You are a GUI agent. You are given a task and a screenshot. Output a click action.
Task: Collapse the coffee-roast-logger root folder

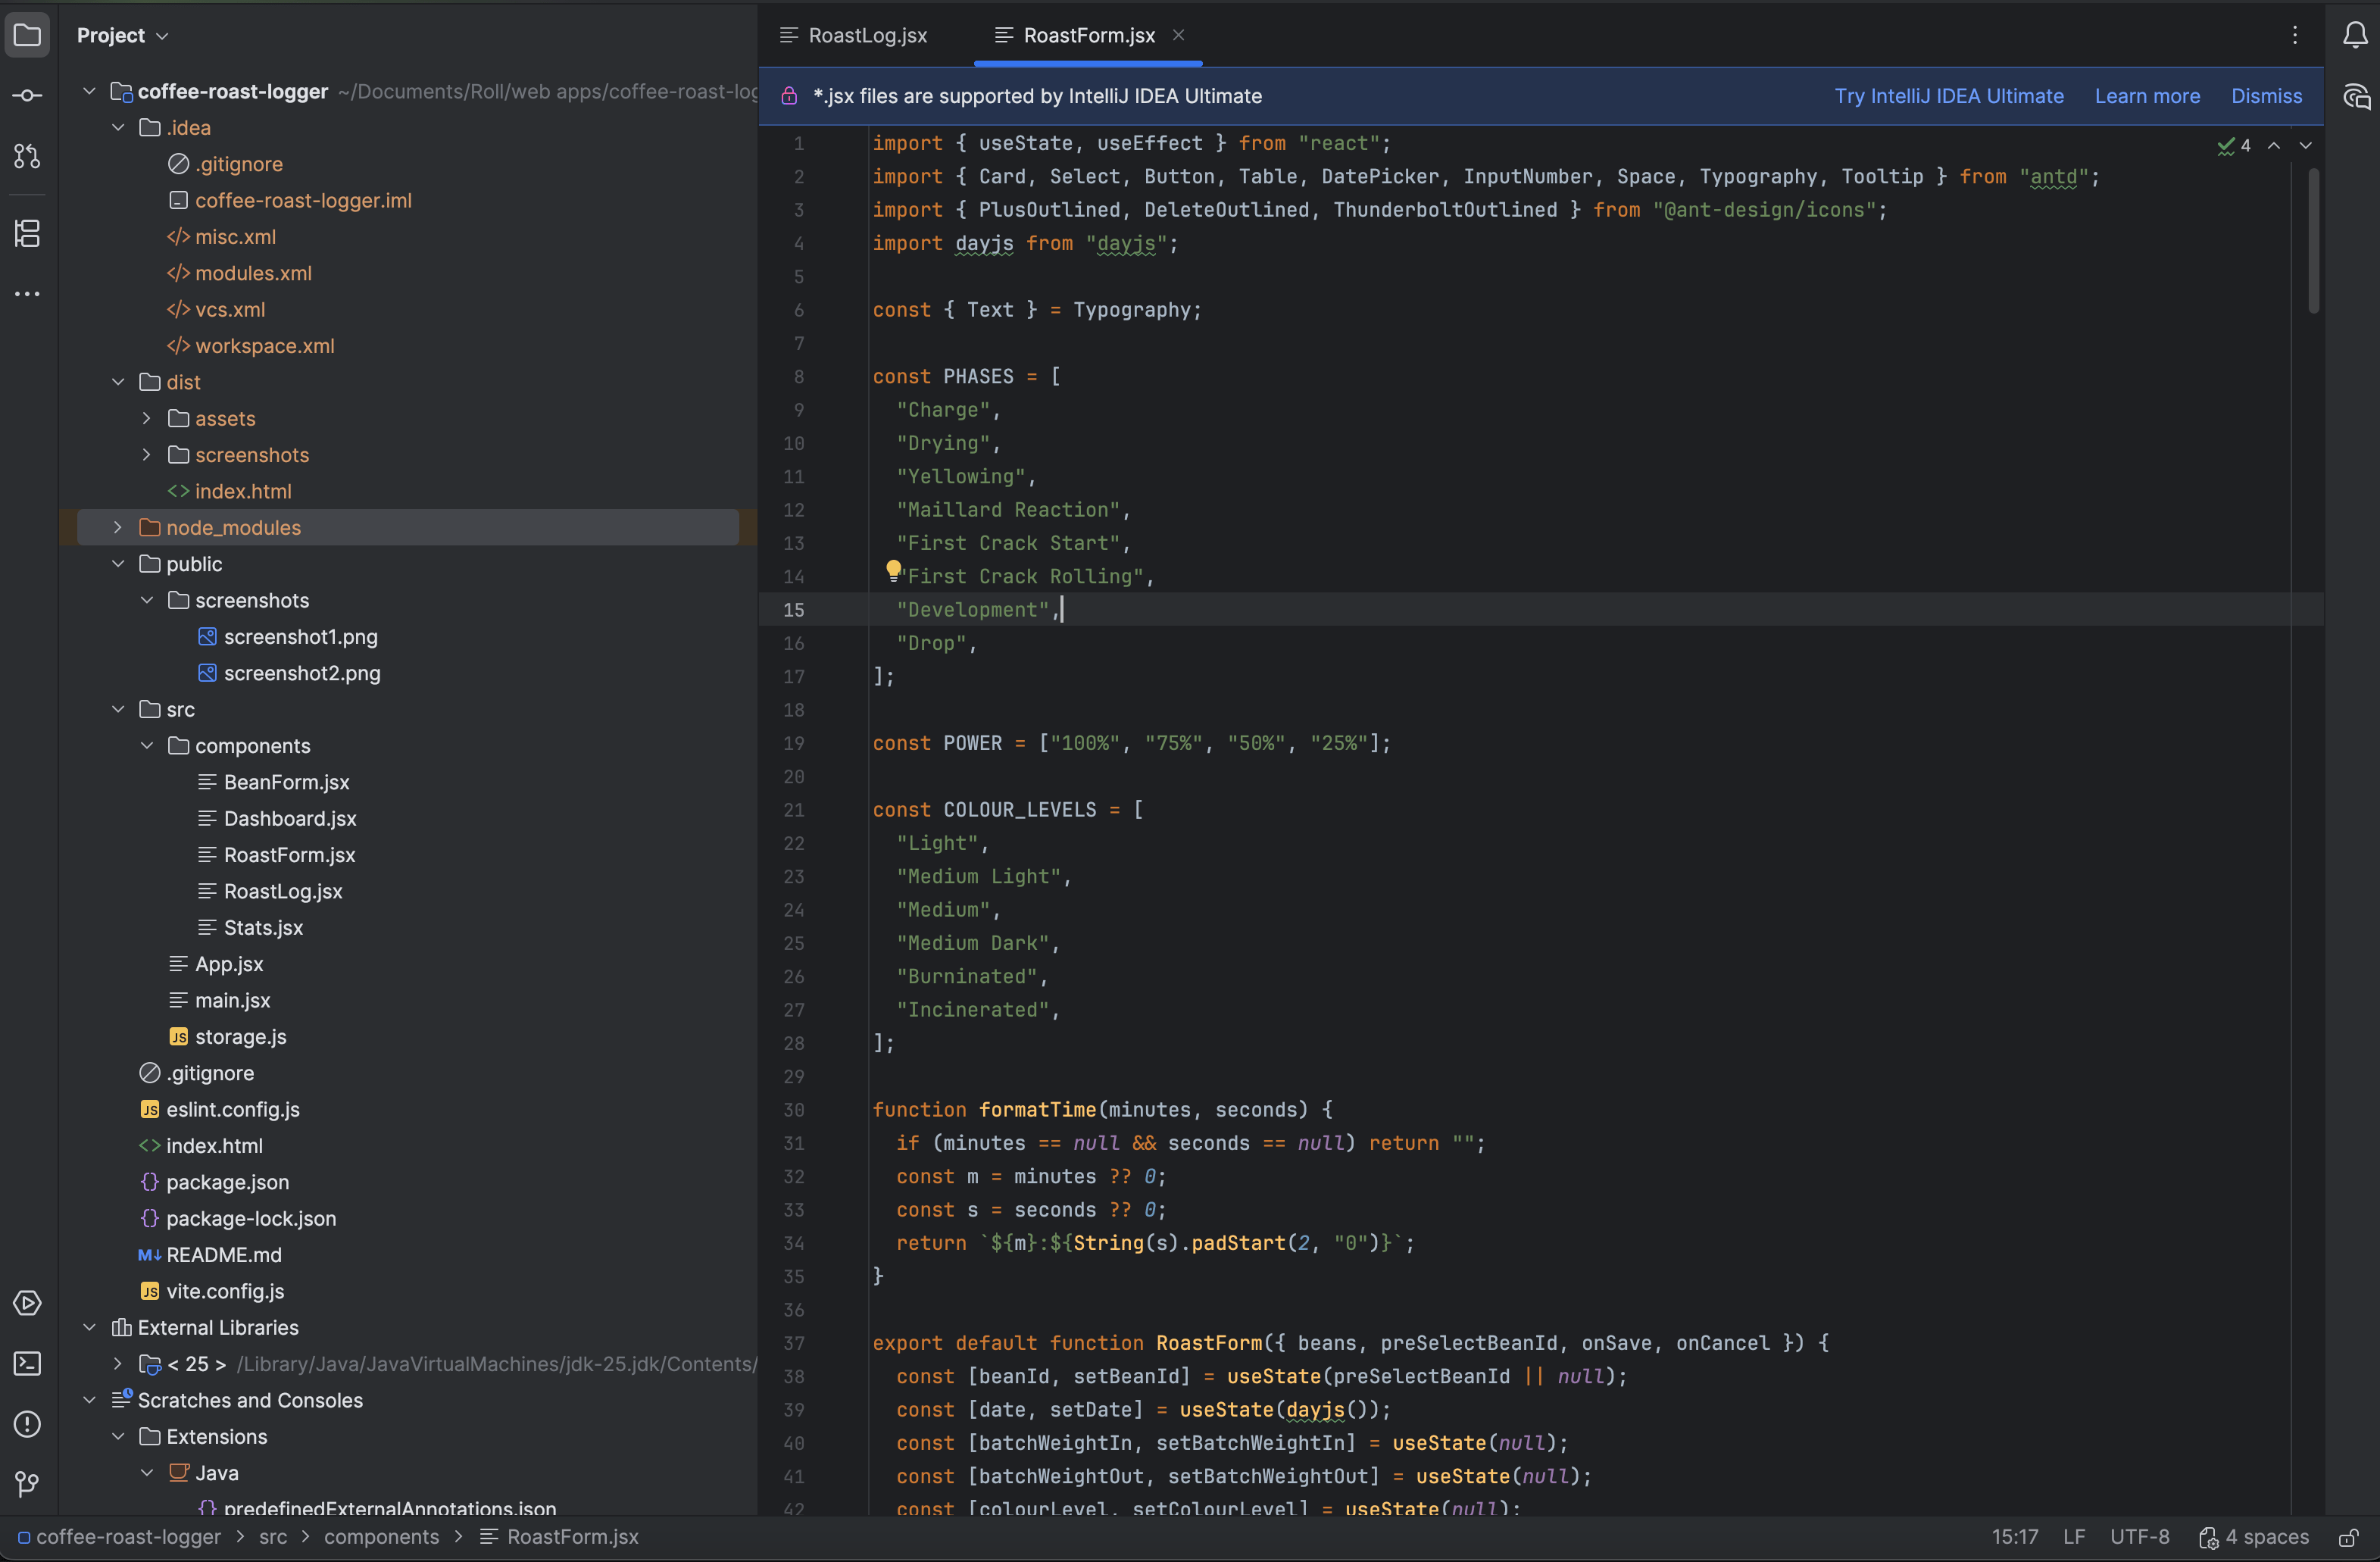89,92
